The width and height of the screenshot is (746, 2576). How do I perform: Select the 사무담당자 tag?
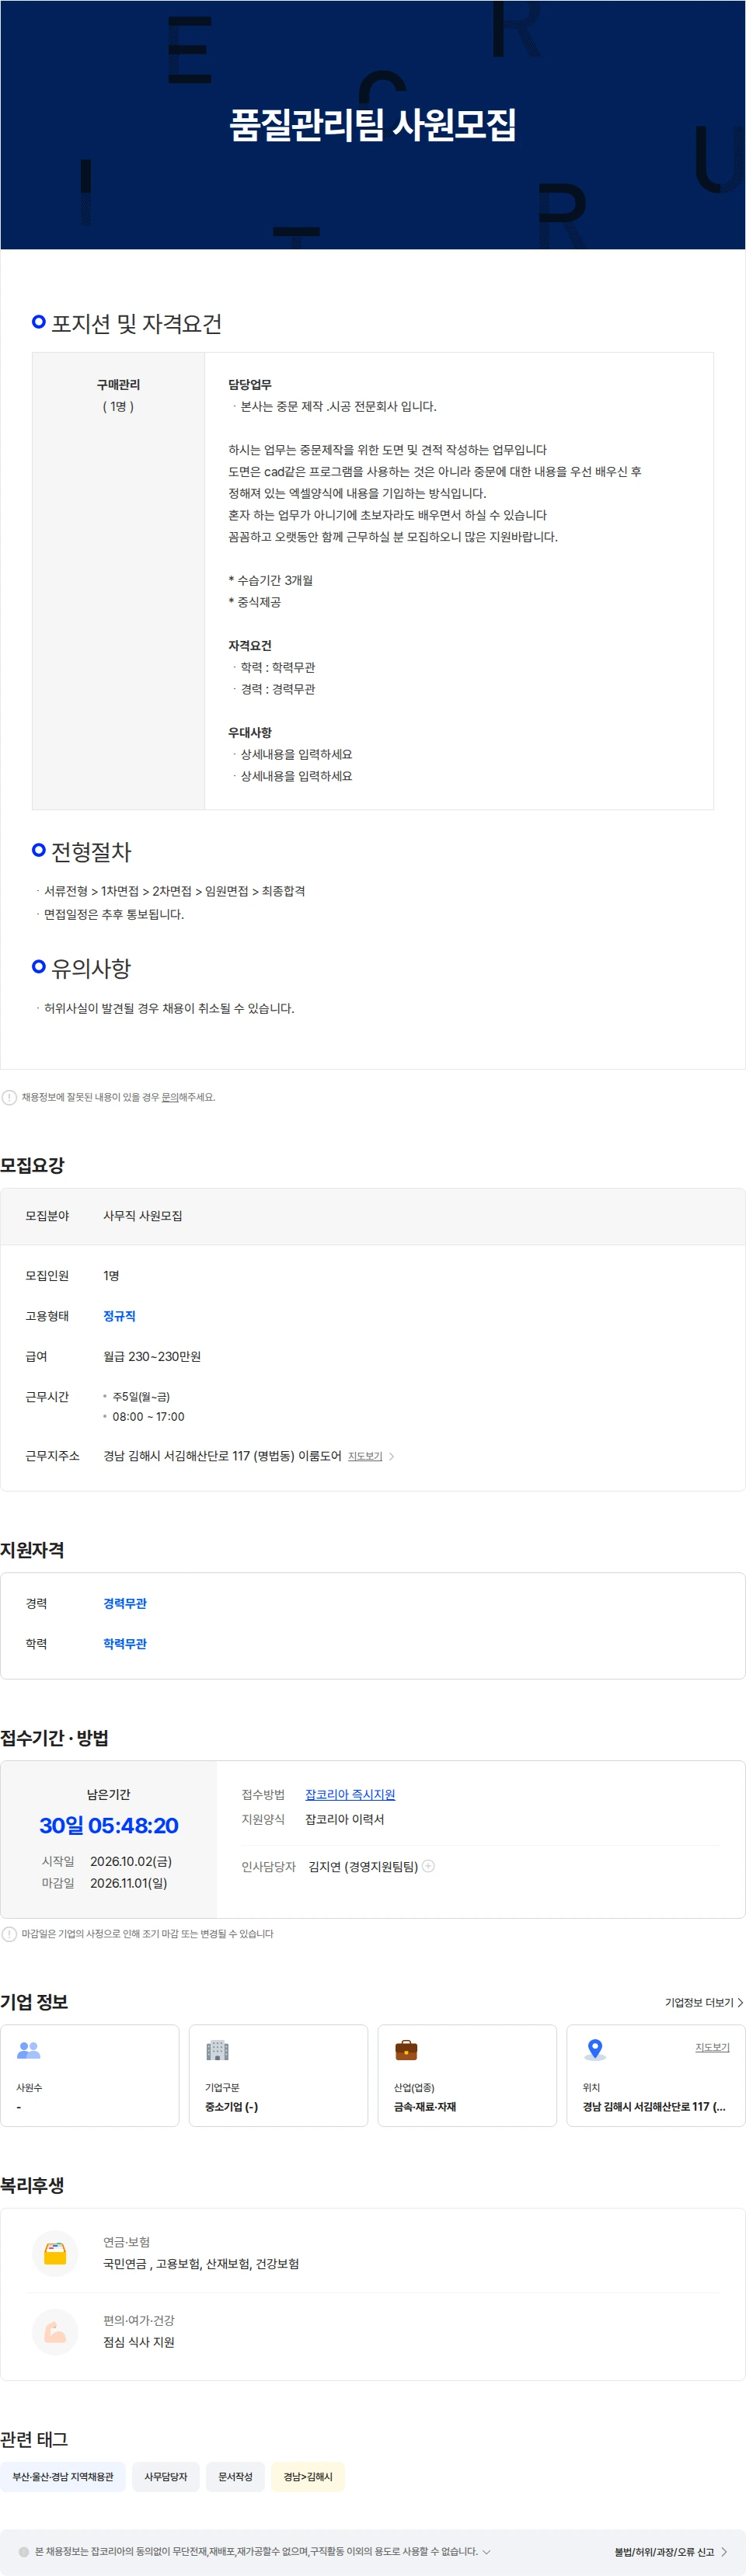click(166, 2476)
